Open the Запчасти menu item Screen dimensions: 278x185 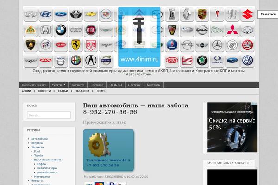point(78,85)
